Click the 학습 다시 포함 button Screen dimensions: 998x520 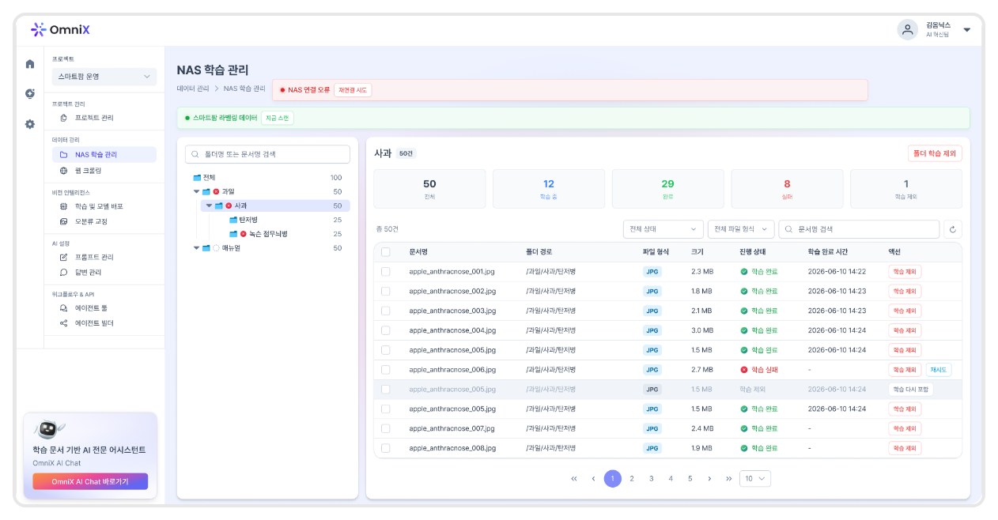point(911,390)
